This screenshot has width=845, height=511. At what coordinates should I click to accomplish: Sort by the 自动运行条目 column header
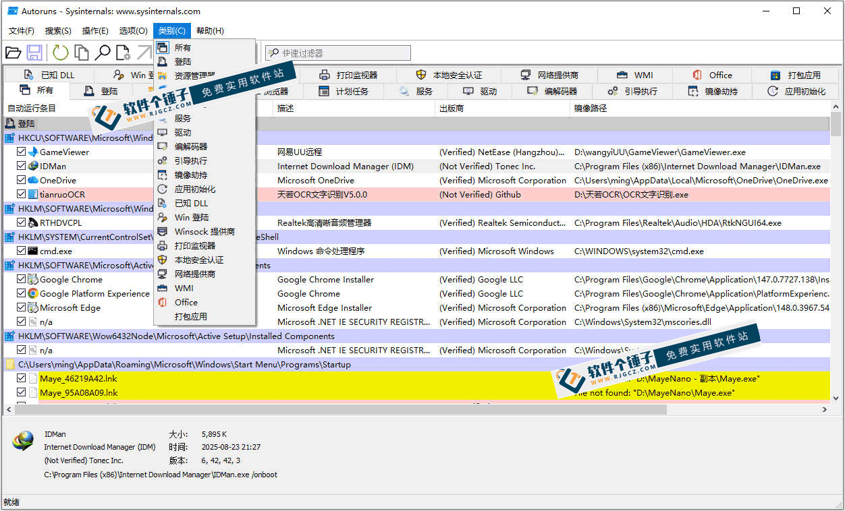coord(138,109)
